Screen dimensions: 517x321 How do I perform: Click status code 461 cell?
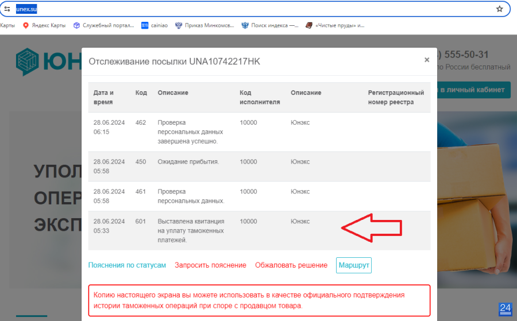pyautogui.click(x=141, y=191)
